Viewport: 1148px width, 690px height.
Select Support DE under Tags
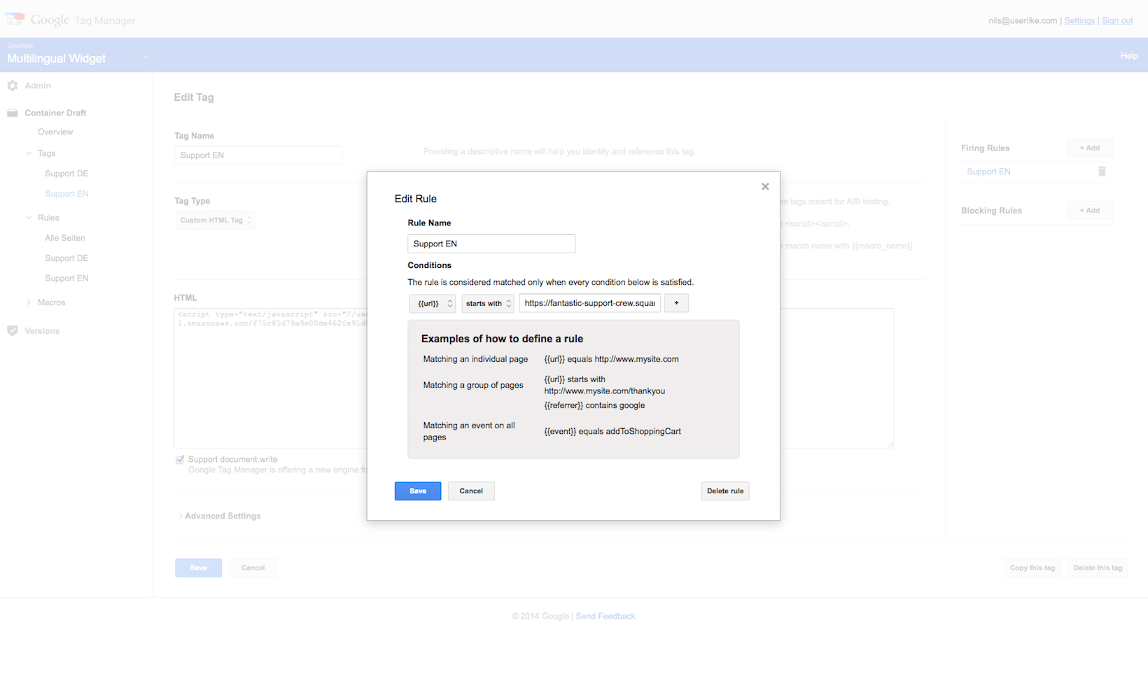coord(66,174)
